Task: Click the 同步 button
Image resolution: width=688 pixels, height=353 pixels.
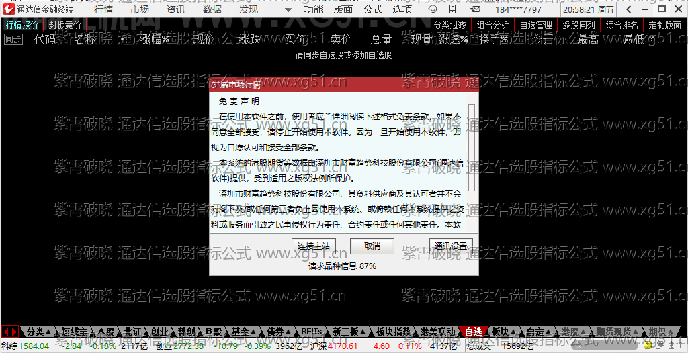Action: (13, 40)
